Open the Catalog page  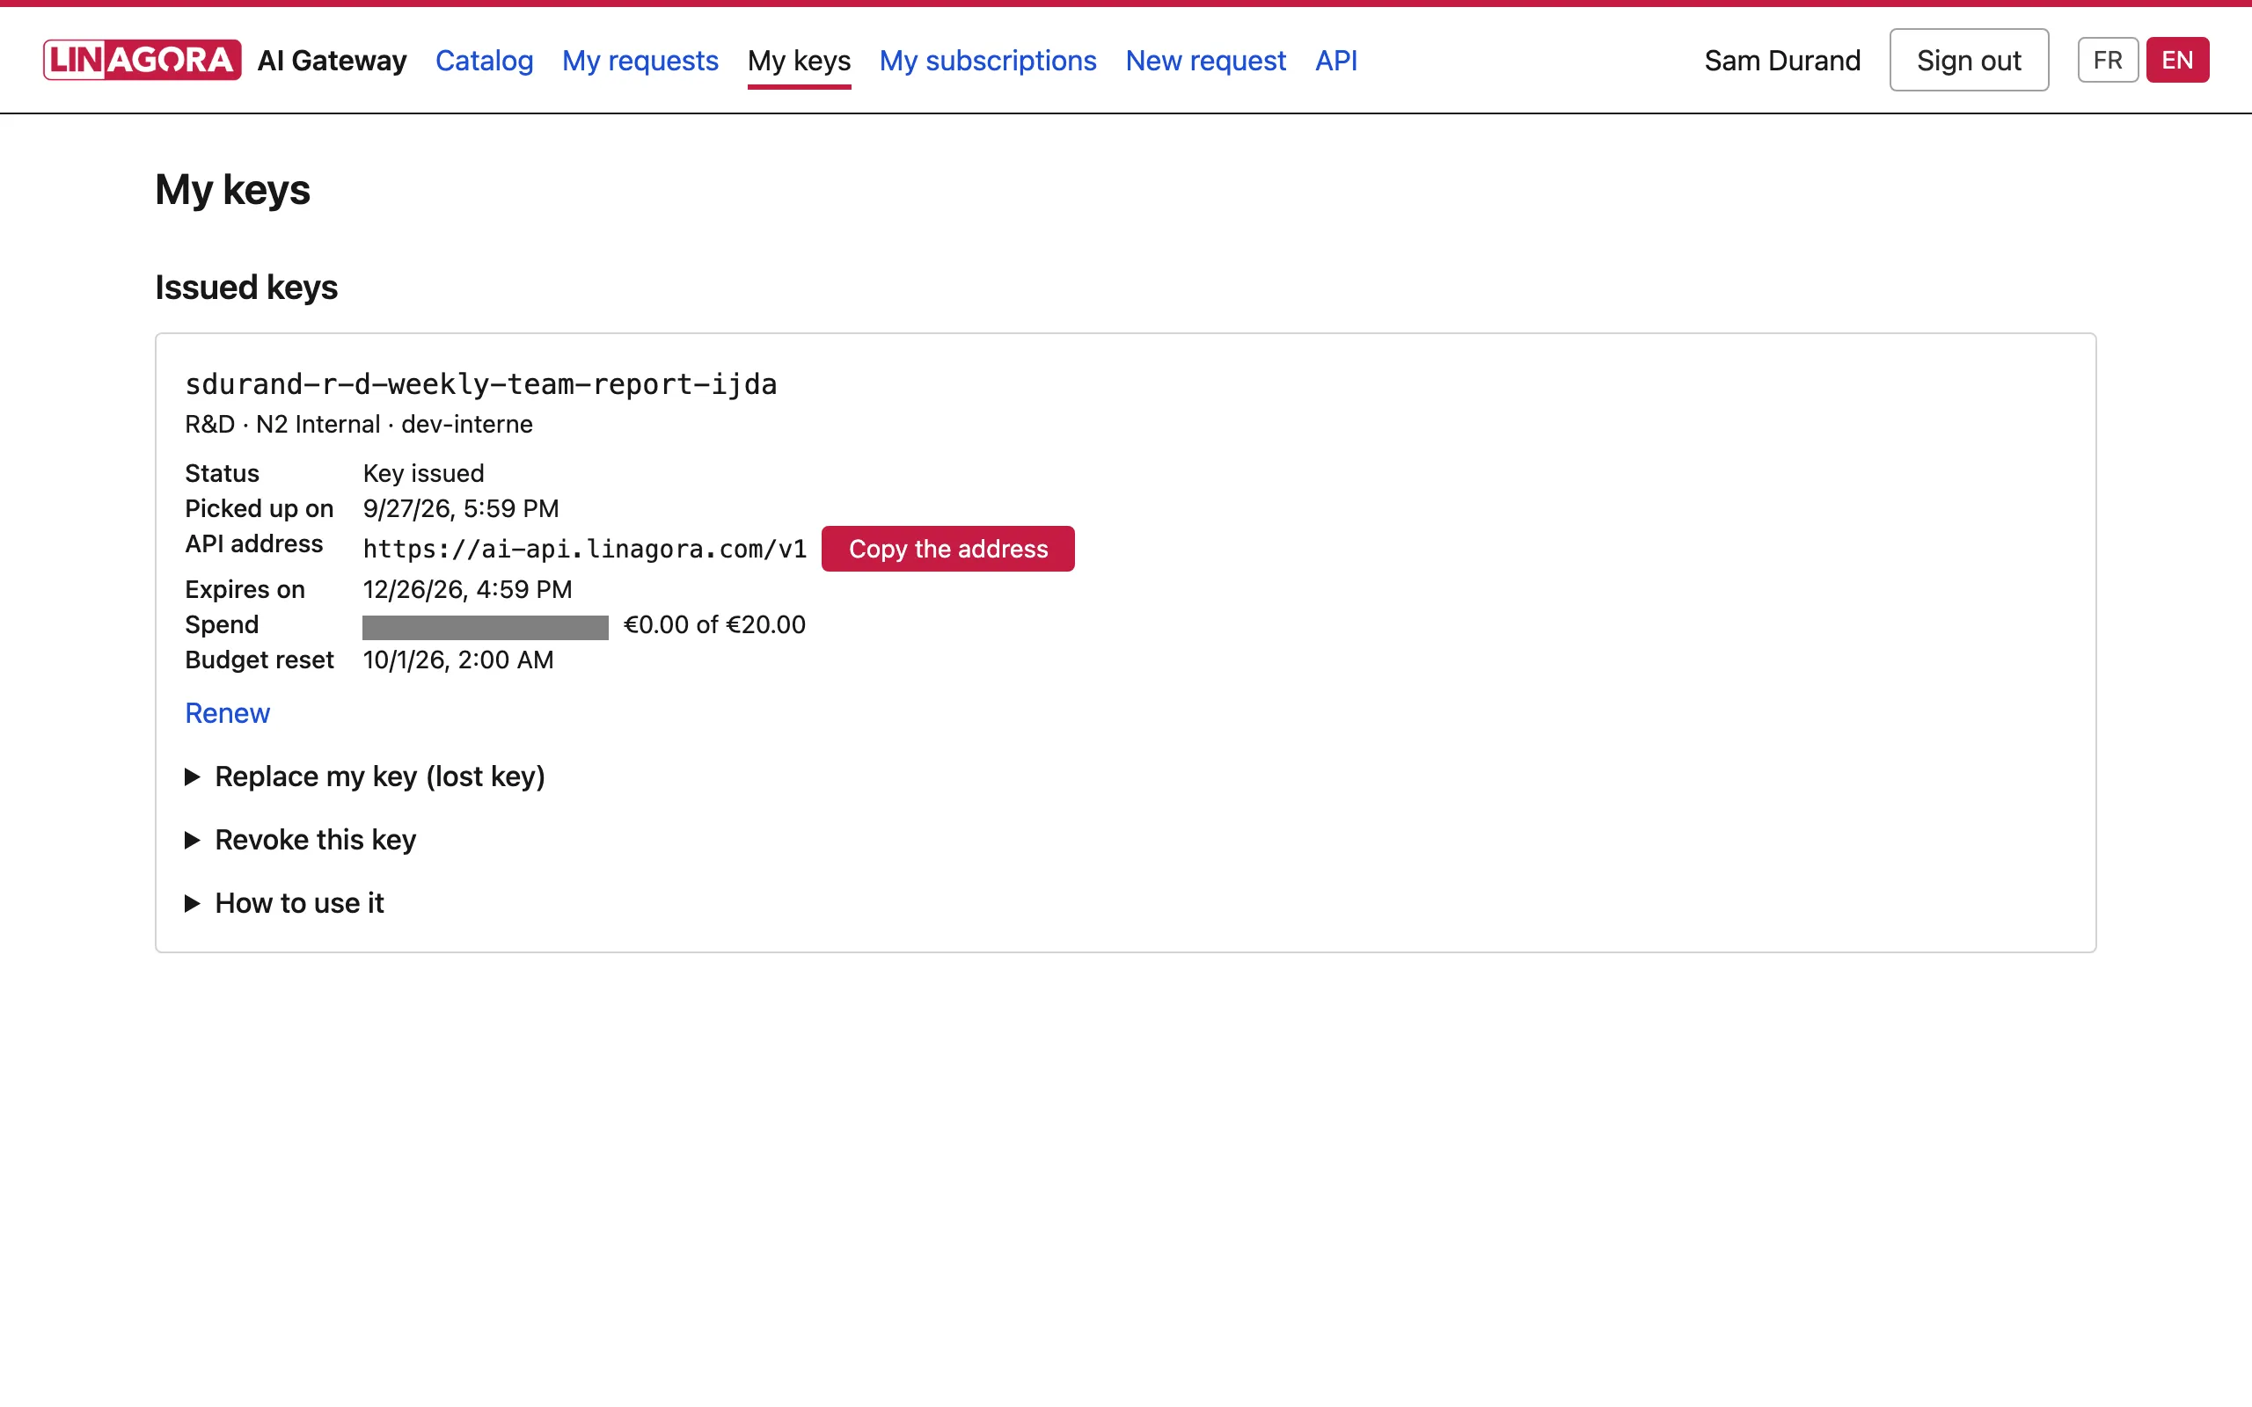484,61
